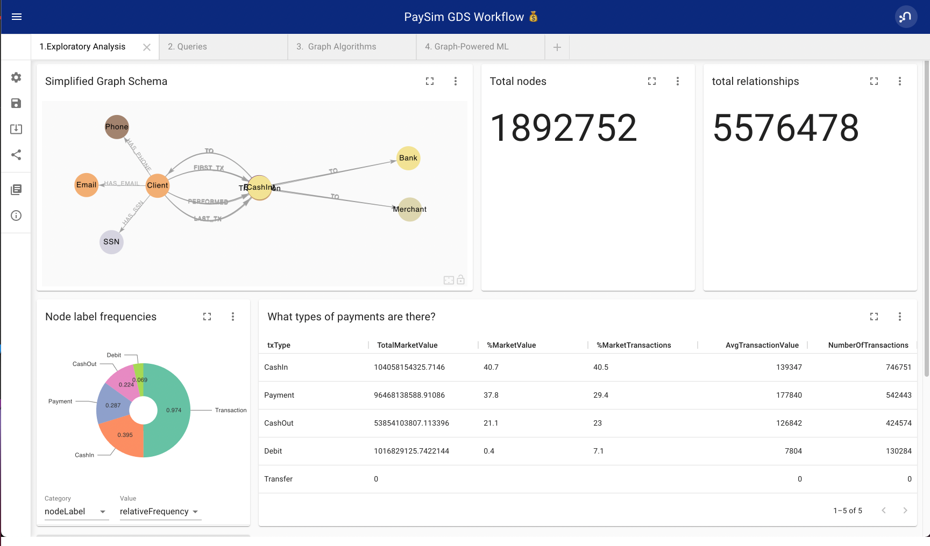
Task: Expand the relativeFrequency Value dropdown
Action: (160, 512)
